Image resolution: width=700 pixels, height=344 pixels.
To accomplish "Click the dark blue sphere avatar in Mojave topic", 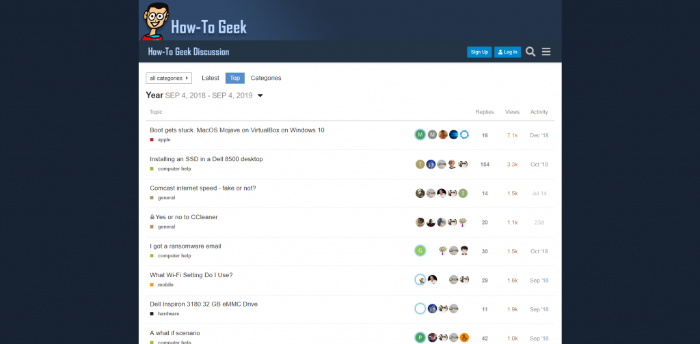I will (x=454, y=134).
